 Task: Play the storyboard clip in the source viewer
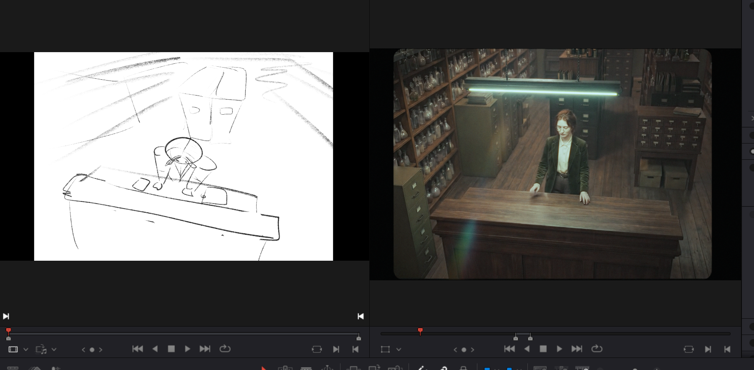coord(187,349)
